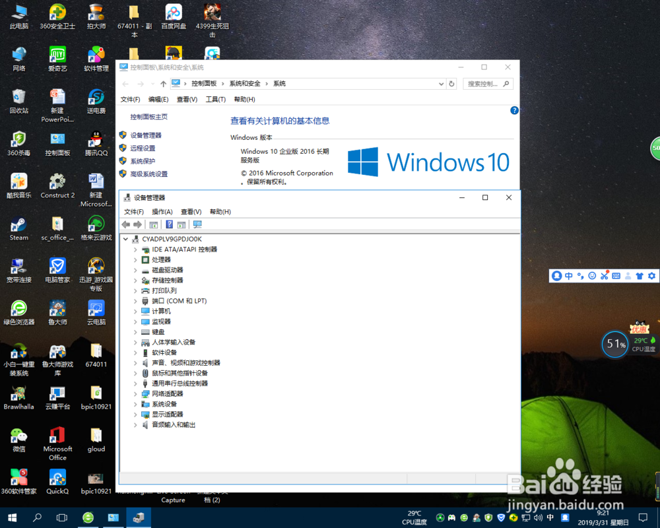Expand the IDE ATA/ATAPI 控制器 node
Screen dimensions: 660x528
tap(135, 249)
